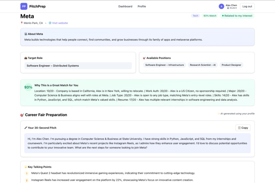Click talking point number 1 badge
Screen dimensions: 275x183
(27, 173)
